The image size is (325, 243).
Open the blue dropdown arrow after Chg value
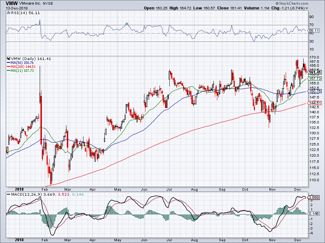(307, 8)
